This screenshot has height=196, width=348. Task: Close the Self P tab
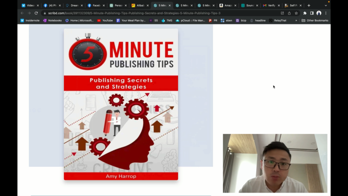pyautogui.click(x=300, y=5)
